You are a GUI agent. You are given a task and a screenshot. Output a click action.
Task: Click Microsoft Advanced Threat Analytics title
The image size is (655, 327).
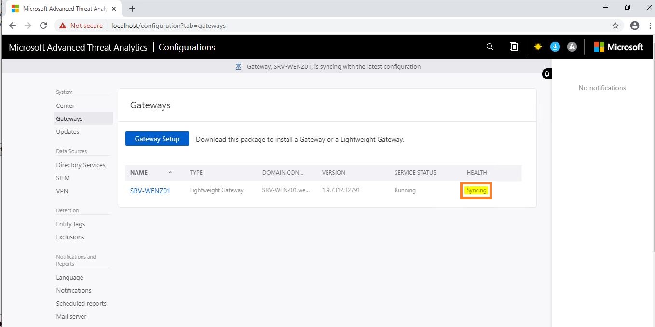78,47
